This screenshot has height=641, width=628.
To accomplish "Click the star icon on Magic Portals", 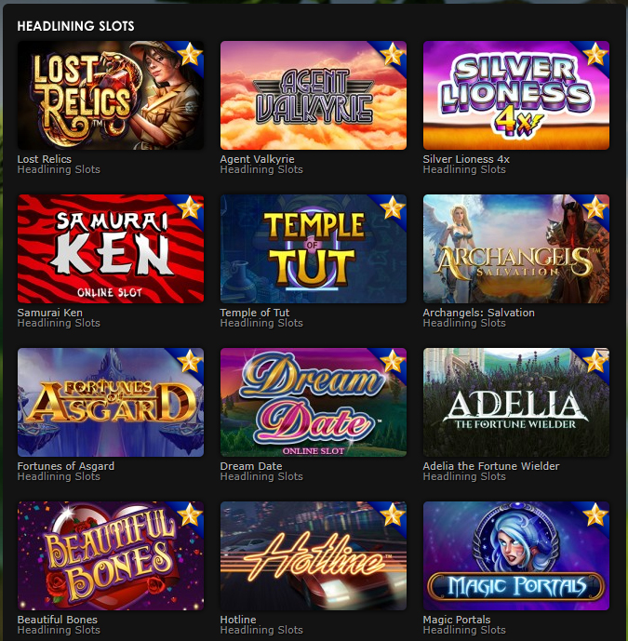I will point(595,515).
